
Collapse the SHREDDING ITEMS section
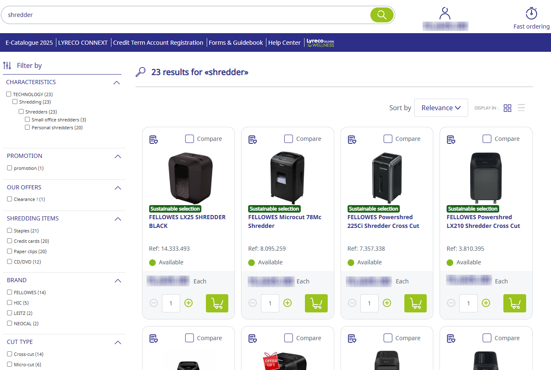(118, 219)
